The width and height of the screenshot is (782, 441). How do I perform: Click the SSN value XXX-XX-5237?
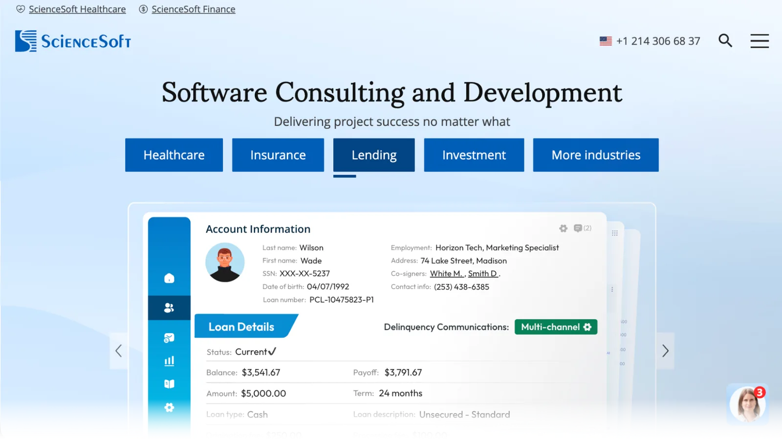coord(304,273)
